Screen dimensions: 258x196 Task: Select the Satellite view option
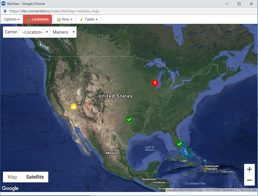click(x=35, y=177)
